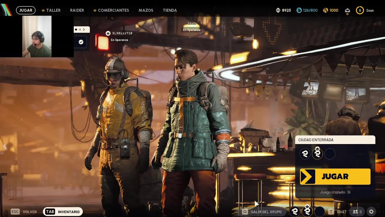
Task: Click the streamer webcam overlay
Action: click(x=37, y=36)
